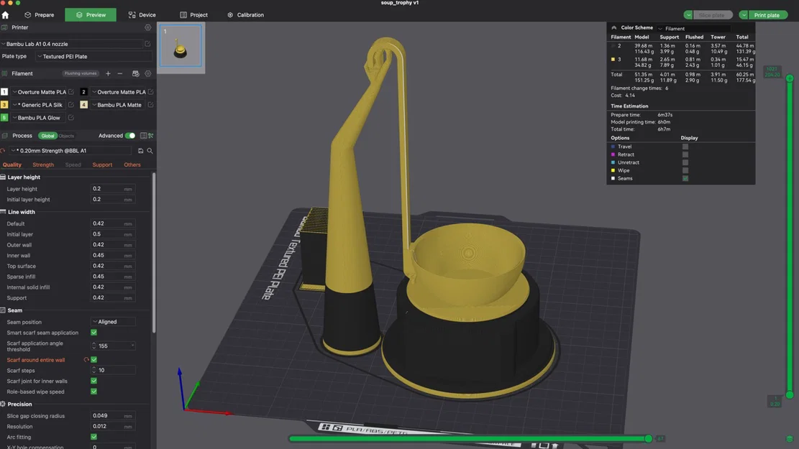The width and height of the screenshot is (799, 449).
Task: Switch to the Prepare tab
Action: click(x=40, y=15)
